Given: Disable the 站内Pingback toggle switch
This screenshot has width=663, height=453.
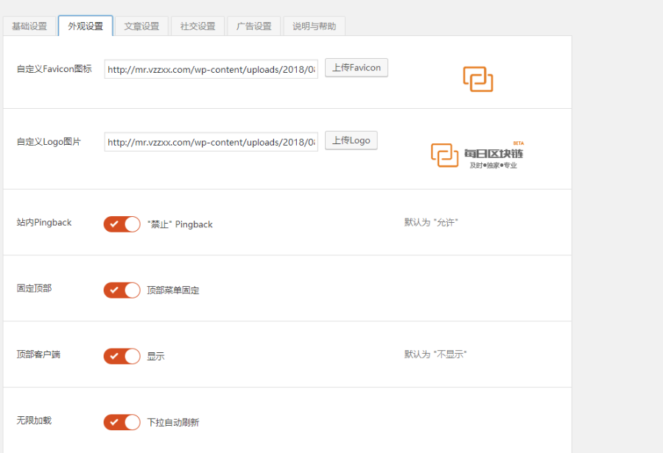Looking at the screenshot, I should [x=122, y=224].
